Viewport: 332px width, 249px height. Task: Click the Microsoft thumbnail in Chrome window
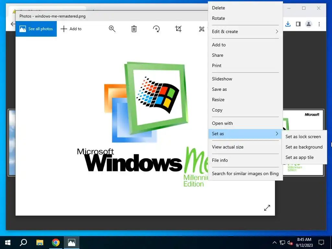pyautogui.click(x=303, y=120)
